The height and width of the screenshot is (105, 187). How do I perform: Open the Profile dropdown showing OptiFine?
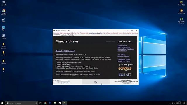[x=63, y=81]
